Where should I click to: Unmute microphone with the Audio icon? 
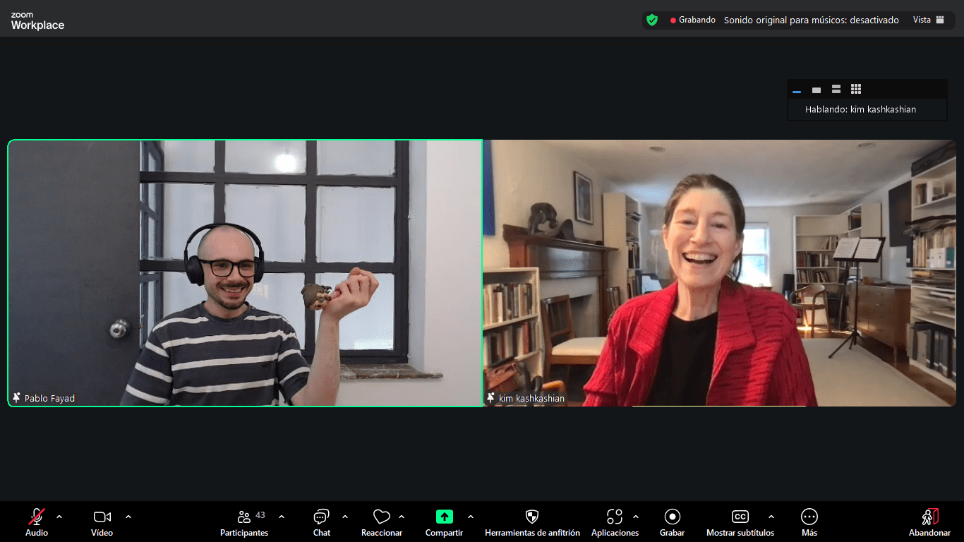[x=37, y=517]
